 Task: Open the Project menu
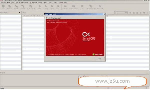click(x=3, y=2)
